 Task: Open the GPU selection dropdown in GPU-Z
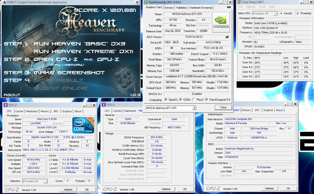click(194, 108)
